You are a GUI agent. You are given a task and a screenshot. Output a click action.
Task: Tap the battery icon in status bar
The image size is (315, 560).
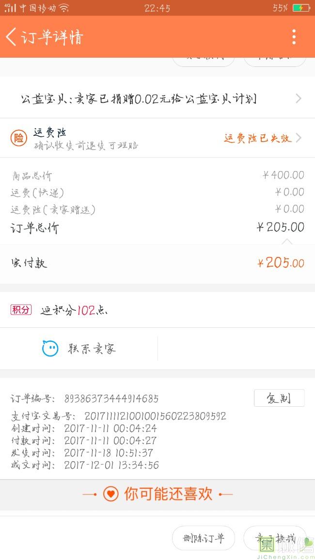tap(300, 8)
